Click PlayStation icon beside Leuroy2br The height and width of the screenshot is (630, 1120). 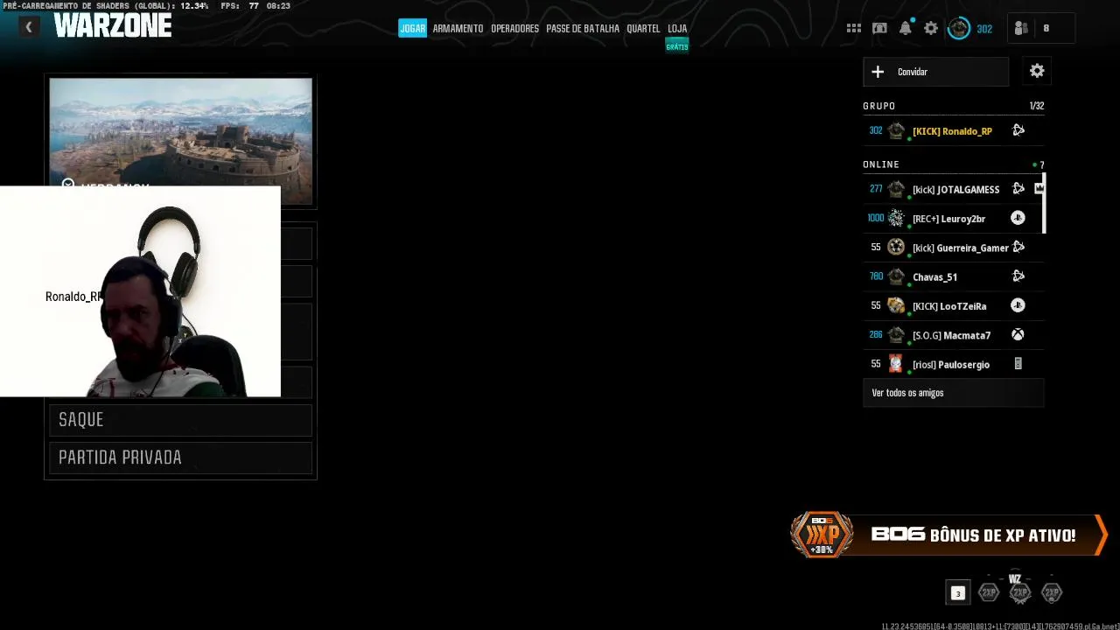point(1018,218)
